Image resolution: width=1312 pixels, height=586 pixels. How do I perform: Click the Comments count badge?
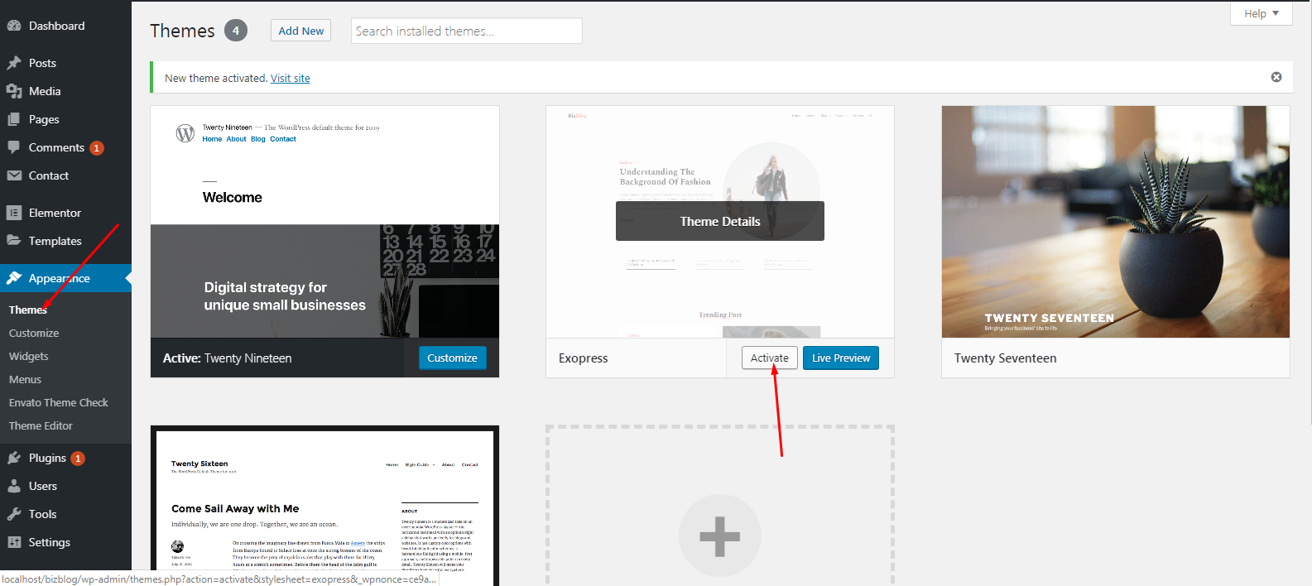coord(97,148)
